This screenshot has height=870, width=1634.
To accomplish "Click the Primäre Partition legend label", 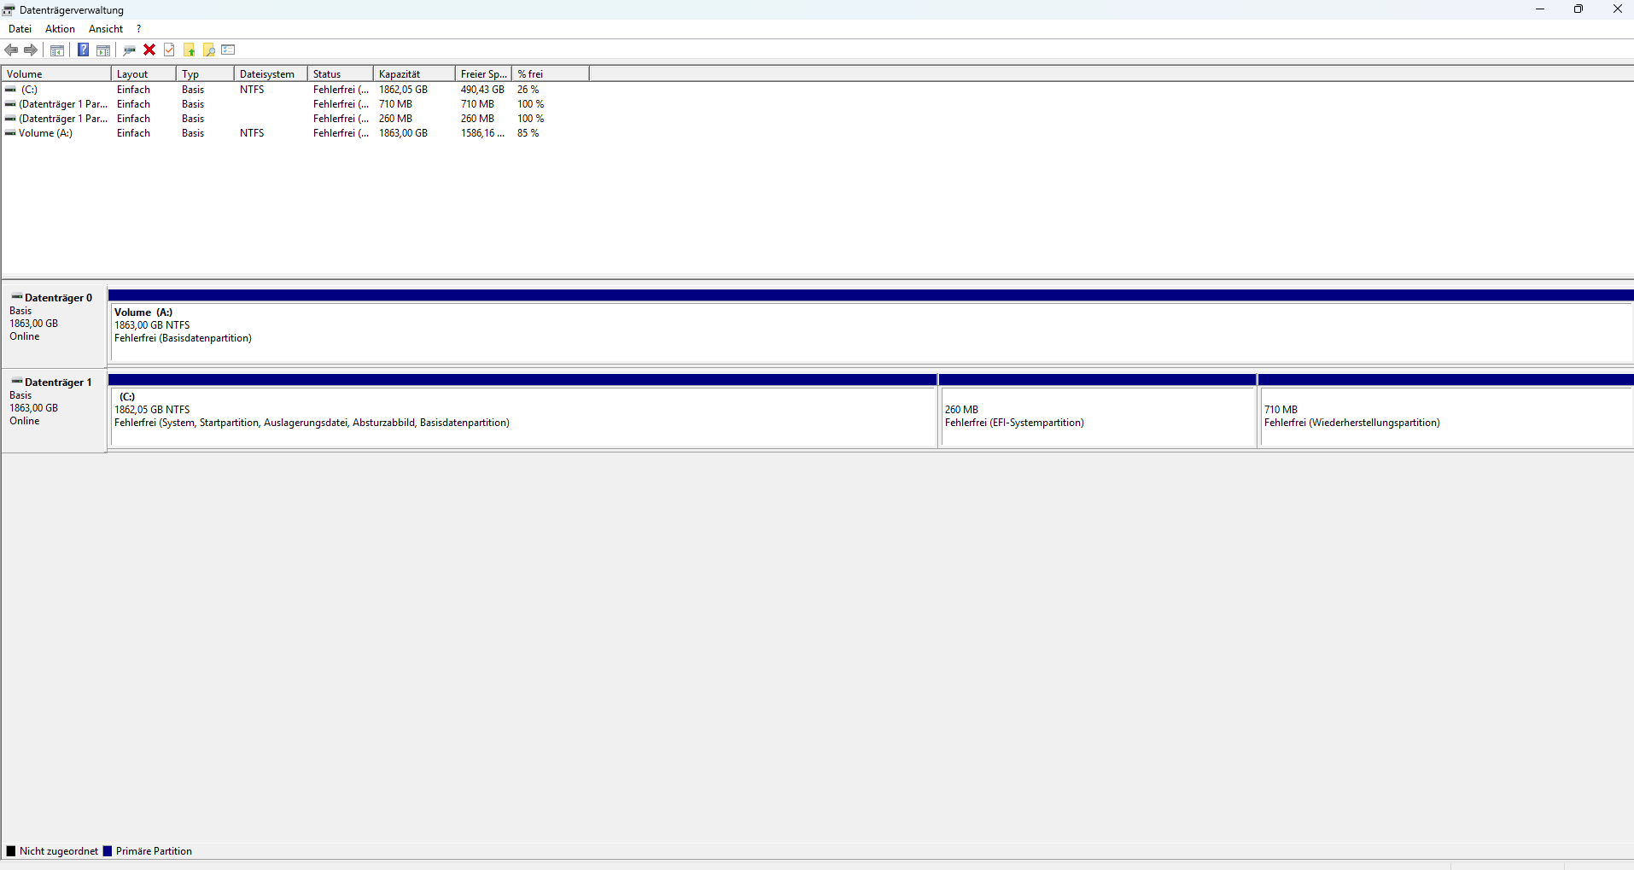I will tap(154, 851).
